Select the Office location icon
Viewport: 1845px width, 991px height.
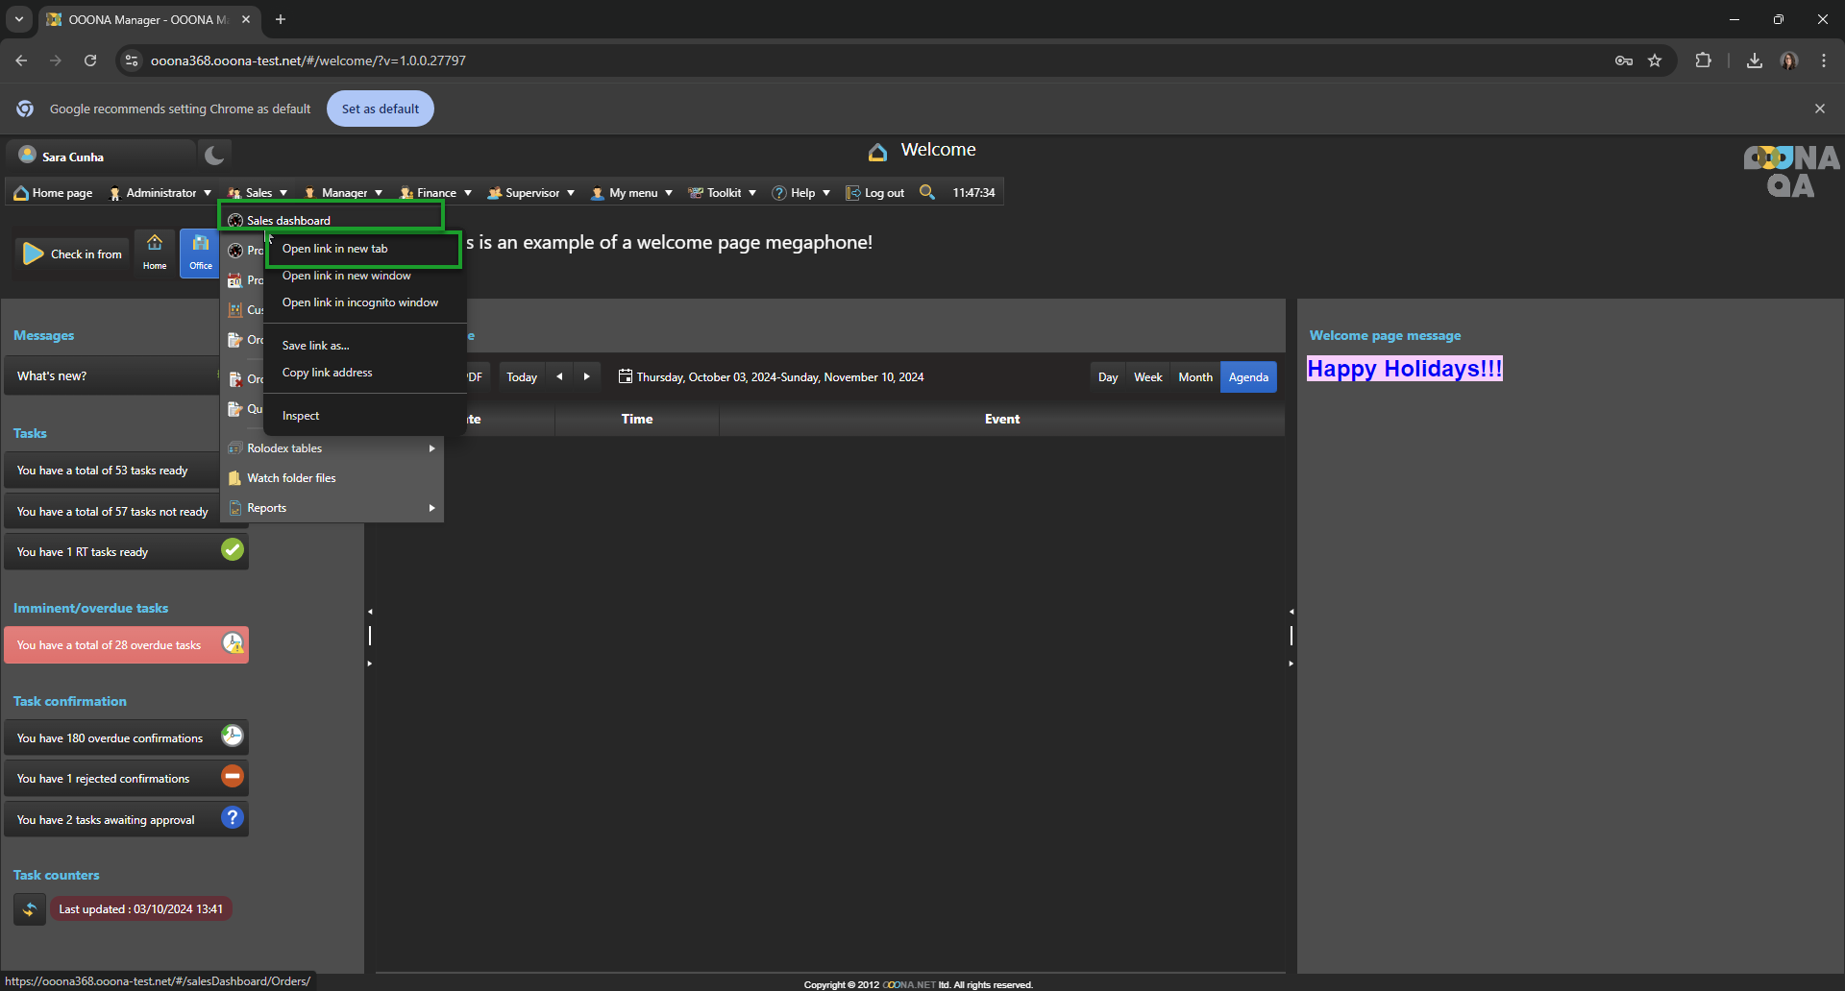pos(201,252)
